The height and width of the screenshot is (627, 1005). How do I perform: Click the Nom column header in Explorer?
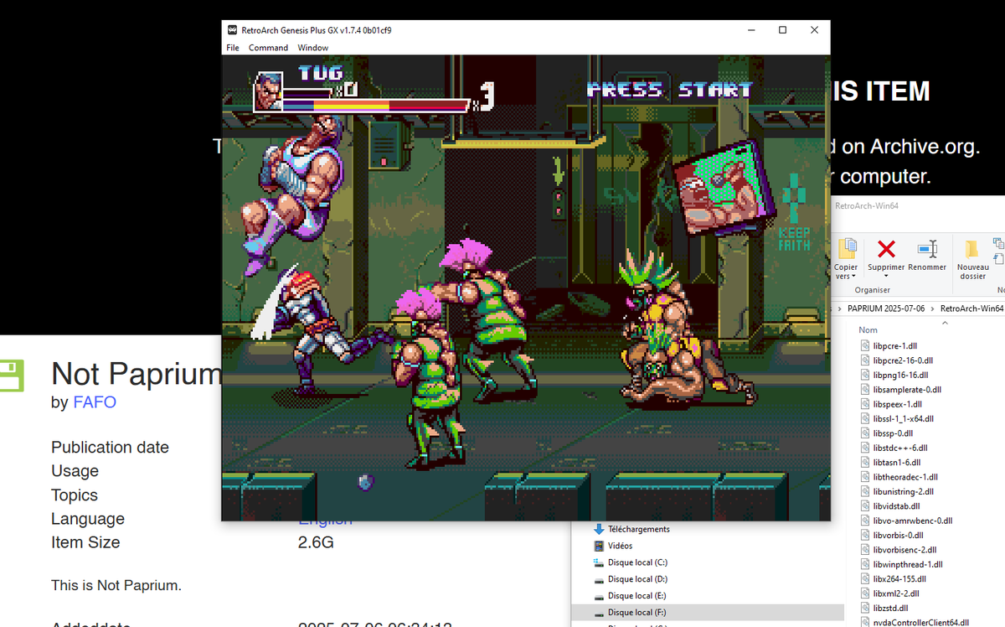(x=868, y=330)
